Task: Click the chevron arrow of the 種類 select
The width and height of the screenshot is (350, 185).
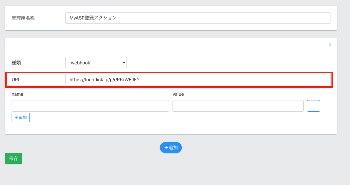Action: 124,62
